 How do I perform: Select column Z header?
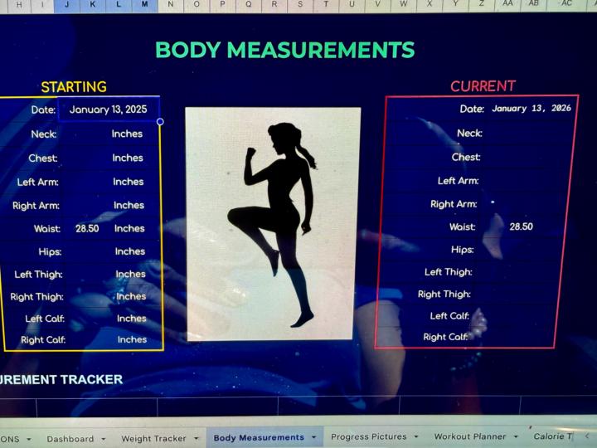[481, 4]
